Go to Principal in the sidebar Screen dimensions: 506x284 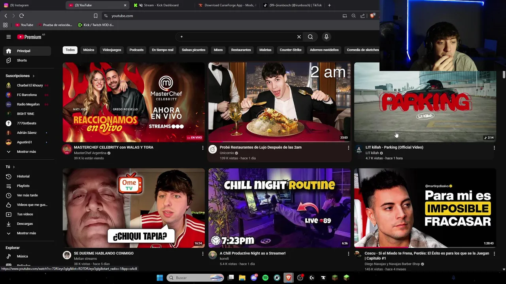click(x=27, y=51)
